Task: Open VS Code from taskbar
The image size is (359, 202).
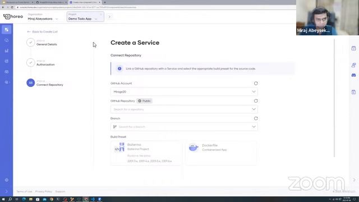Action: [x=93, y=199]
